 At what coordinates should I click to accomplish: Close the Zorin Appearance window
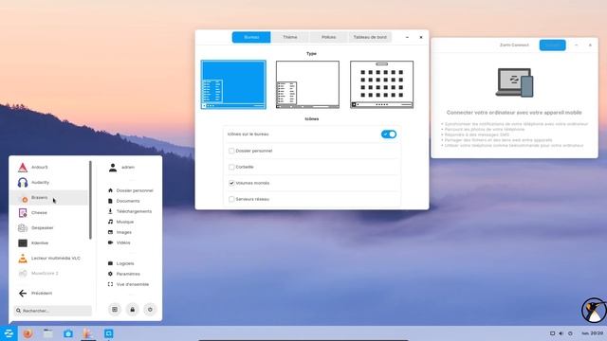pos(421,37)
